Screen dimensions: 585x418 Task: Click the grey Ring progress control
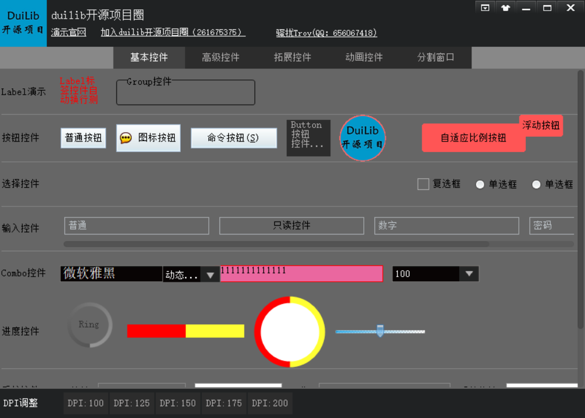click(x=90, y=325)
